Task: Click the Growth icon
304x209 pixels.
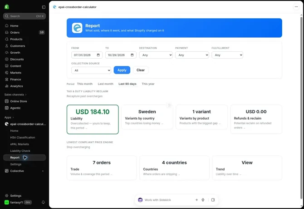Action: coord(7,53)
